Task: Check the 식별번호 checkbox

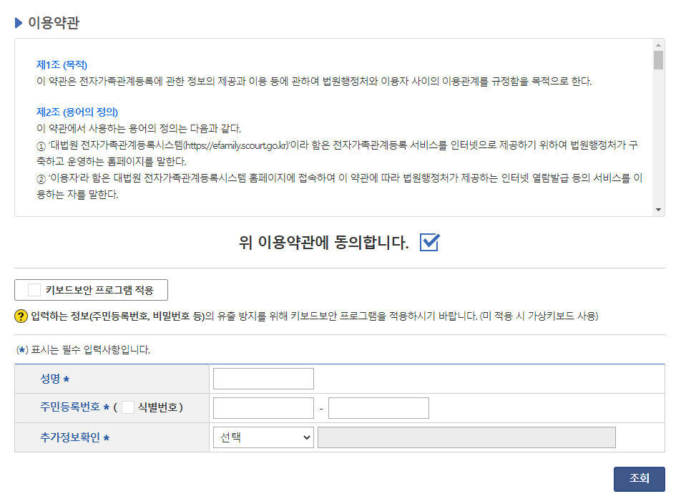Action: (127, 407)
